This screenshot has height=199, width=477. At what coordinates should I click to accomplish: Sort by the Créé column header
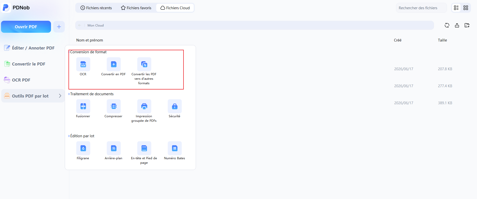click(x=398, y=40)
